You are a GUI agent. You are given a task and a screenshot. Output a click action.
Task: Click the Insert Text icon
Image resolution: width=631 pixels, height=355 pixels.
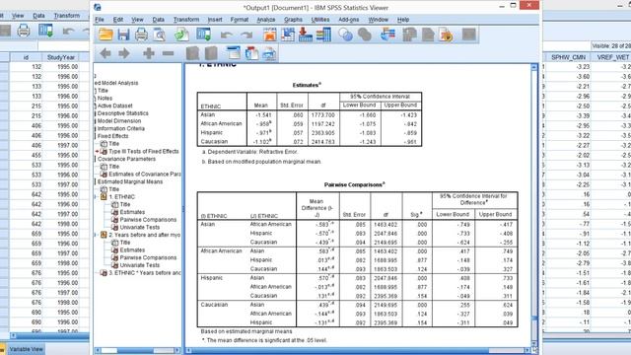(x=269, y=53)
